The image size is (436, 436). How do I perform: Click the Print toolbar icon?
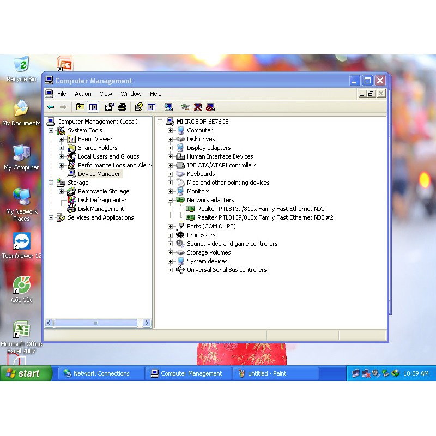click(122, 107)
